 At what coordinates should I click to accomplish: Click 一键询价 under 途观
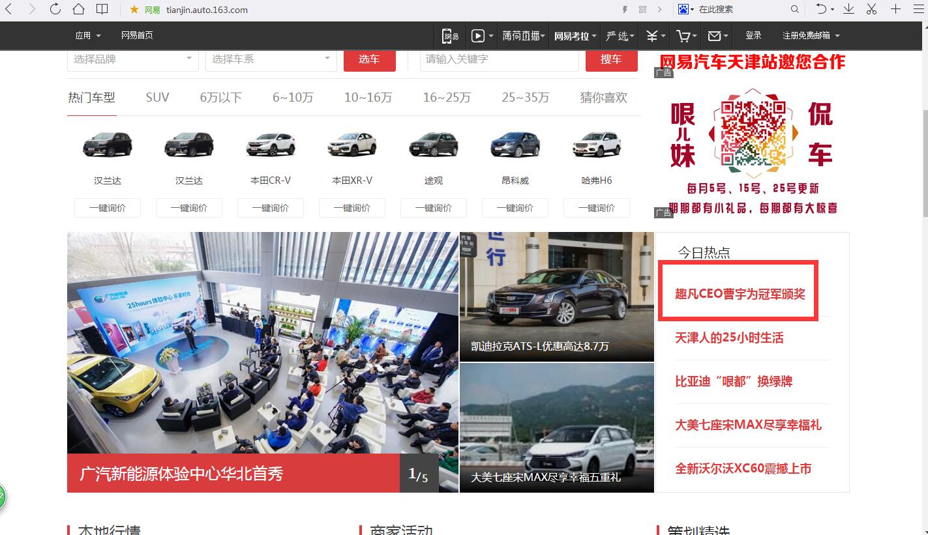(x=434, y=208)
